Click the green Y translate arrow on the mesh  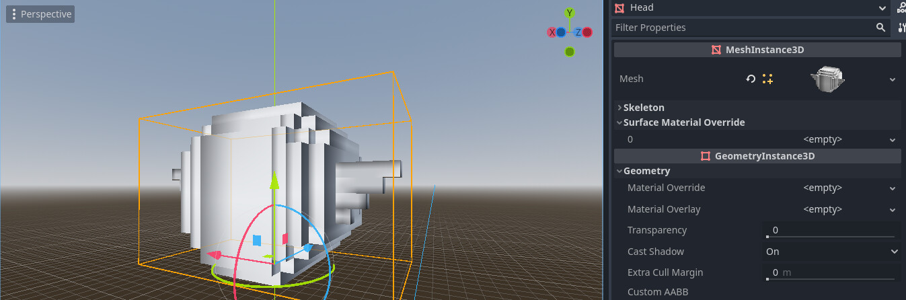coord(274,182)
